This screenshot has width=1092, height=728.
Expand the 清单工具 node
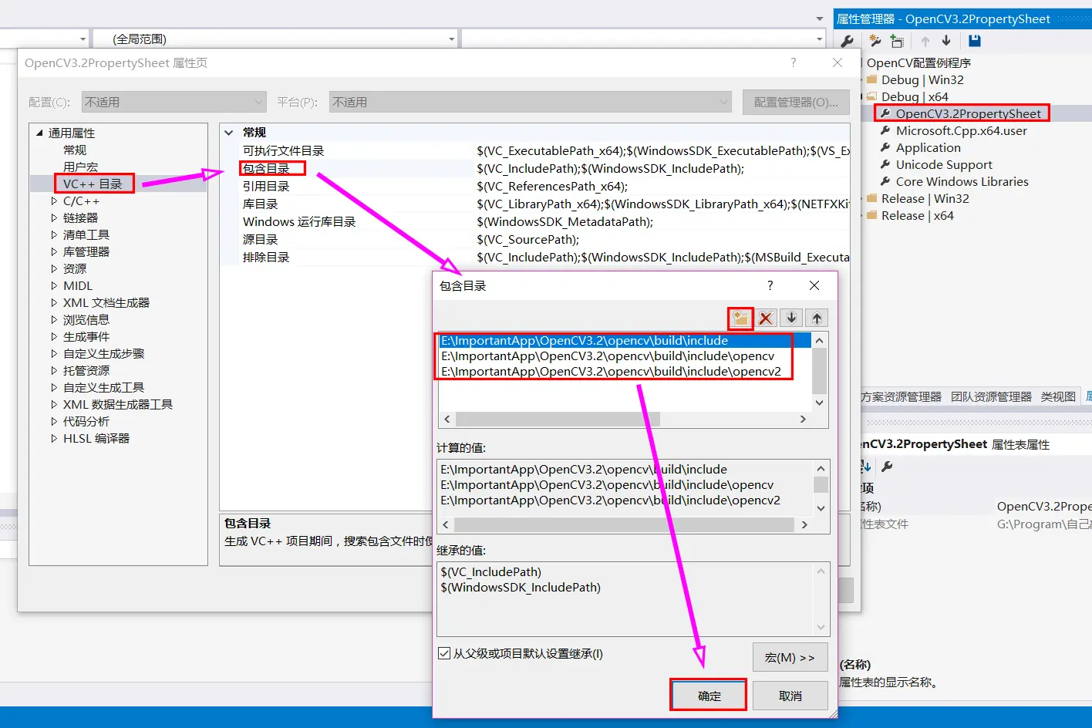54,234
